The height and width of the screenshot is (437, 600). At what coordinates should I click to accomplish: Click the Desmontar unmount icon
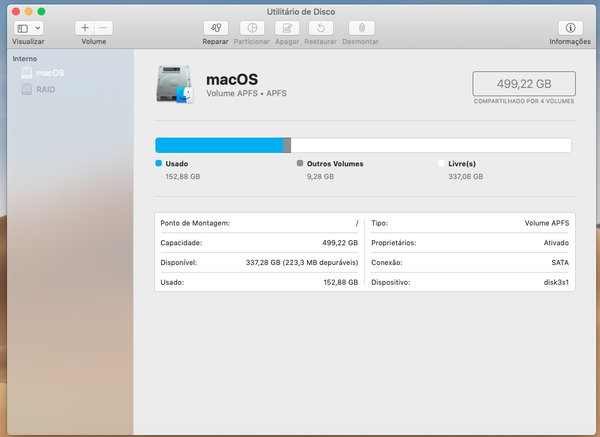(x=362, y=28)
